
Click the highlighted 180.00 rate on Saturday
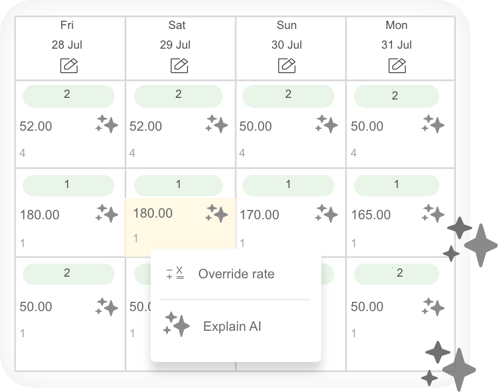pos(153,213)
